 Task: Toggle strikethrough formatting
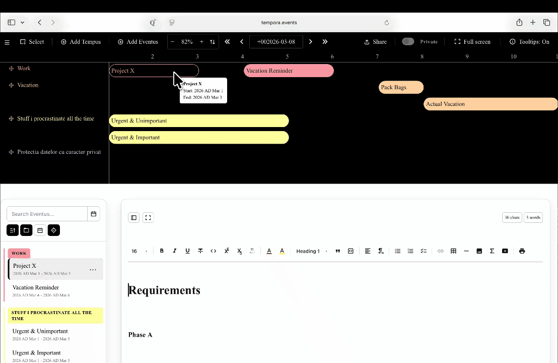200,251
